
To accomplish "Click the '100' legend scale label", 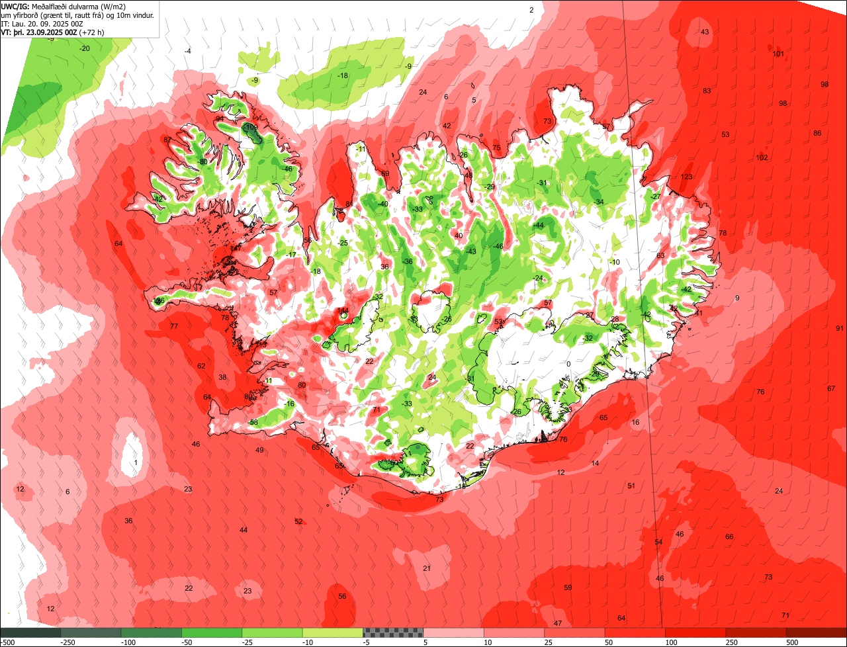I will point(671,642).
